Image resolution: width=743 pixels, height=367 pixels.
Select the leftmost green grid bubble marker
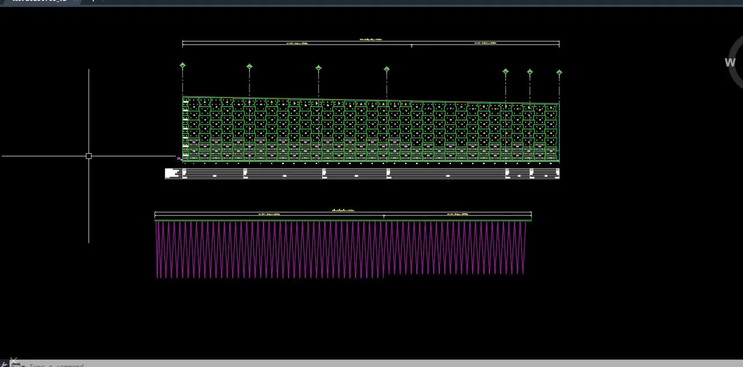pyautogui.click(x=183, y=66)
